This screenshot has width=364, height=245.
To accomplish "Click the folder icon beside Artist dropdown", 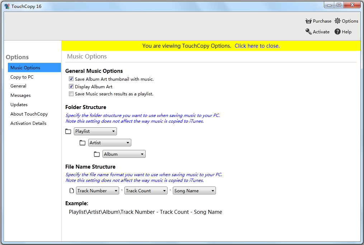I will pyautogui.click(x=82, y=143).
